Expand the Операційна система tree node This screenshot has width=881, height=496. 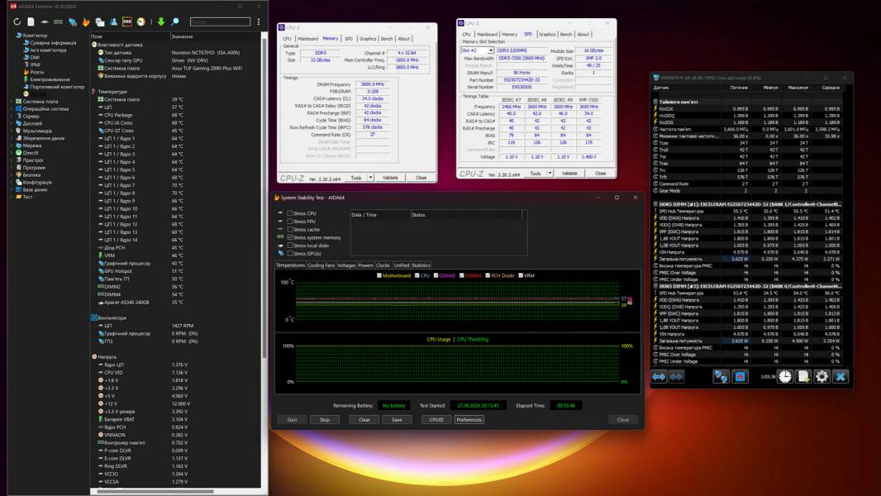[x=12, y=109]
